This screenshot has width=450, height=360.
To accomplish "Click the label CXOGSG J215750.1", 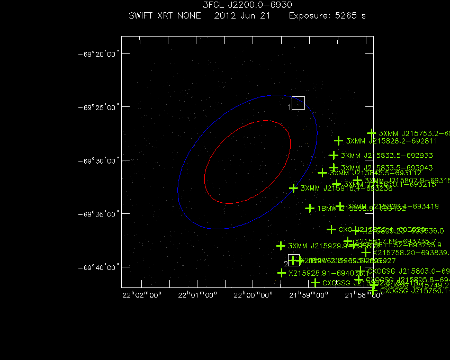I will coord(415,291).
